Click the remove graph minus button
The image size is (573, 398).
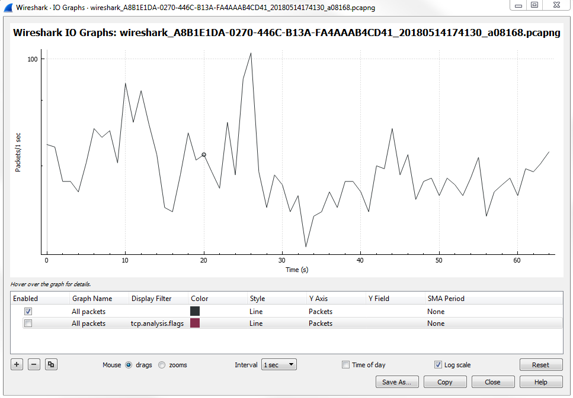pyautogui.click(x=34, y=364)
